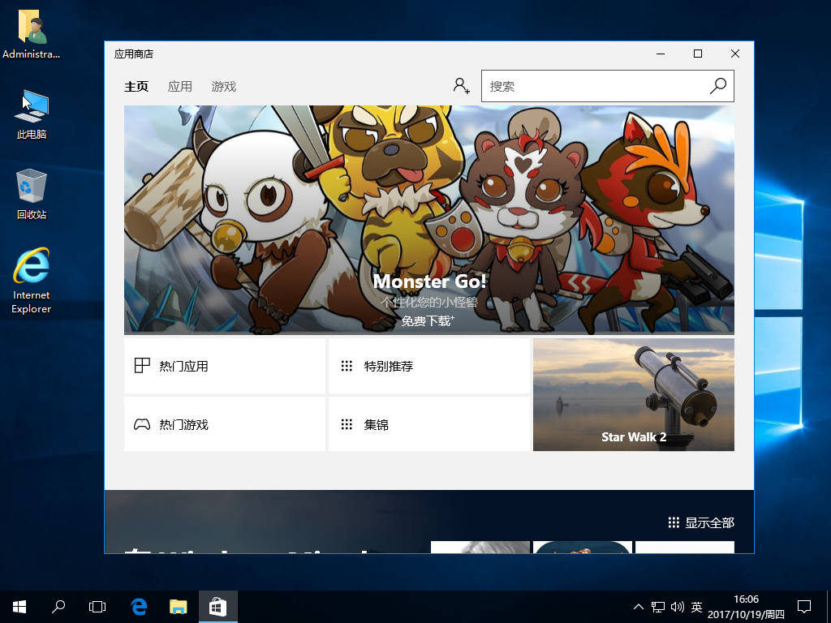Viewport: 831px width, 623px height.
Task: Click the 免费下载 link on banner
Action: coord(427,320)
